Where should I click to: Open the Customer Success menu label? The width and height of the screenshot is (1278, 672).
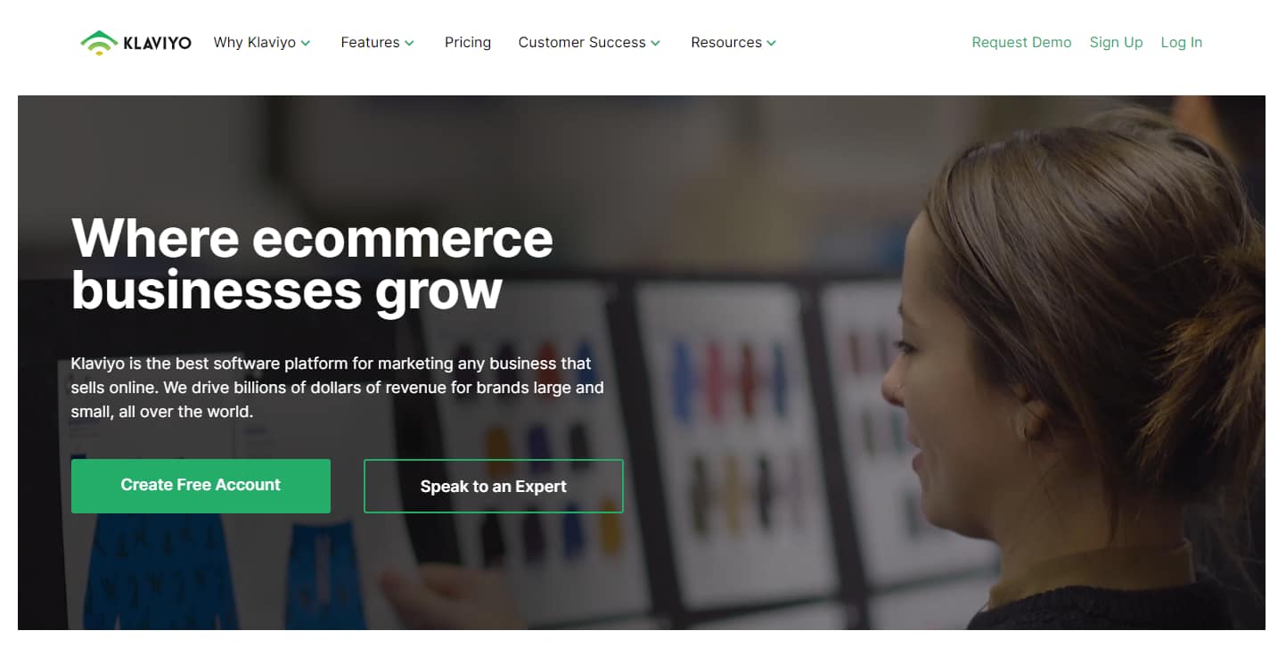(x=582, y=43)
